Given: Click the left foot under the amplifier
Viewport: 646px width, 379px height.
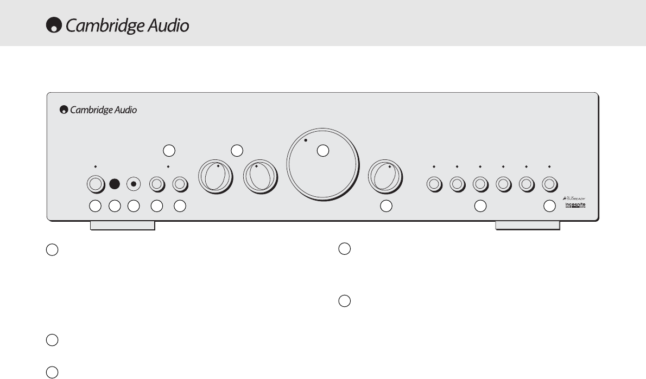Looking at the screenshot, I should pyautogui.click(x=122, y=226).
